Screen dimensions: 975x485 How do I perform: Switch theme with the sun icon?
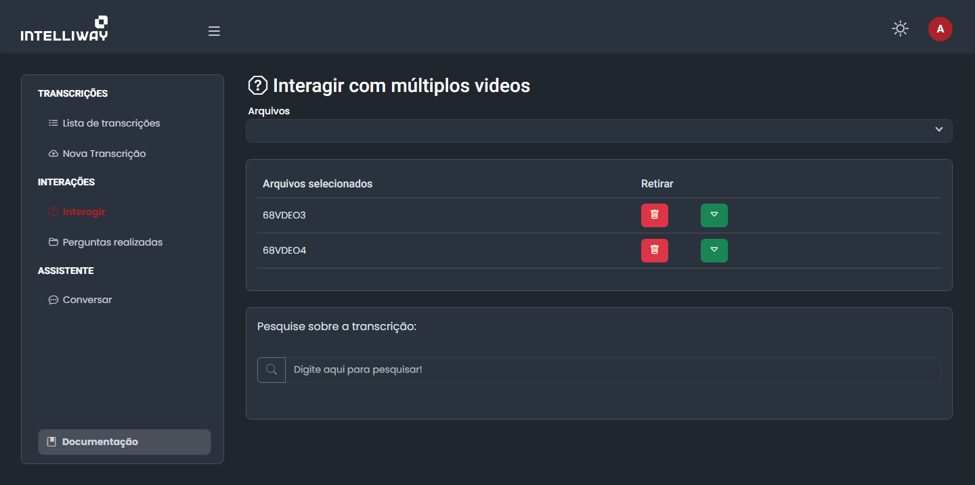click(x=900, y=28)
